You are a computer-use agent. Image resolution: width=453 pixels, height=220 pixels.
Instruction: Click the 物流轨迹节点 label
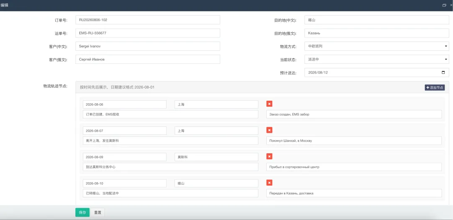pyautogui.click(x=55, y=86)
